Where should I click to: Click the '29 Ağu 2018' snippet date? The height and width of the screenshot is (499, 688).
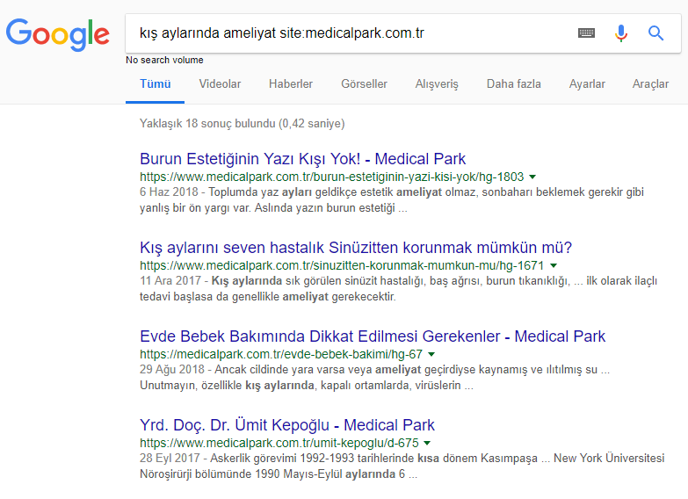click(172, 370)
